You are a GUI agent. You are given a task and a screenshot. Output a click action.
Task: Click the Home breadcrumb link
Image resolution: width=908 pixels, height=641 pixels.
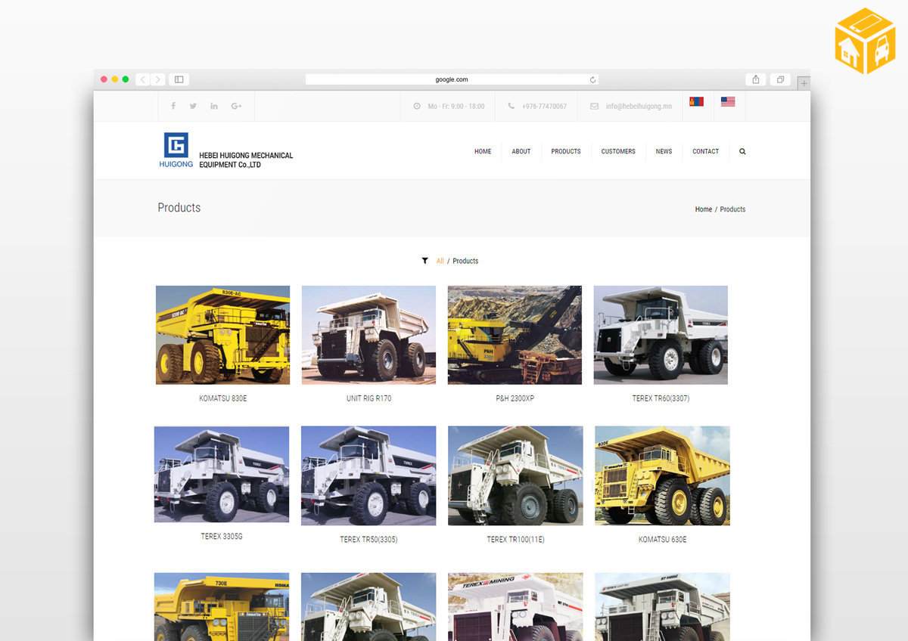[703, 209]
